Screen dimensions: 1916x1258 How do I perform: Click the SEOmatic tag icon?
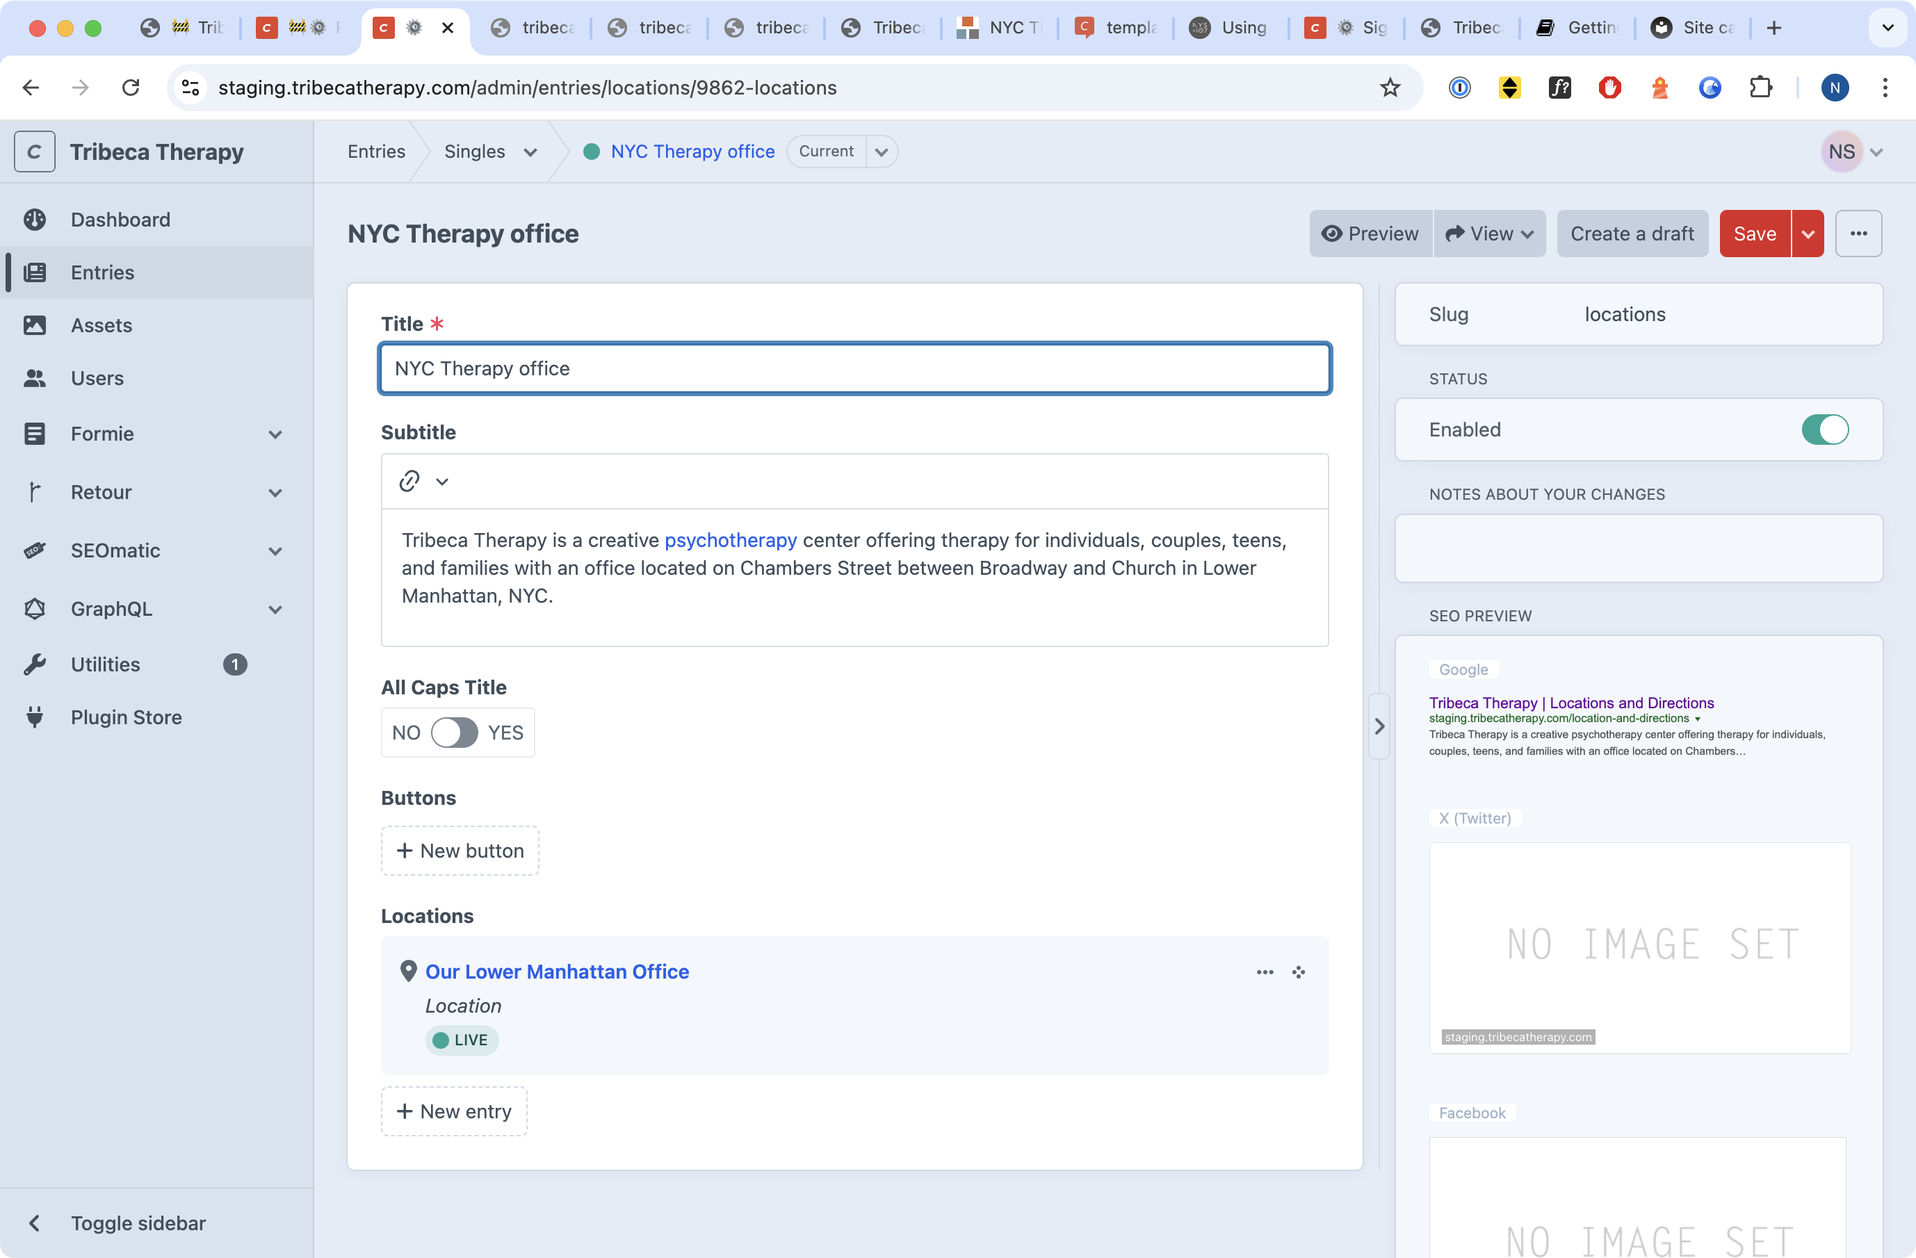tap(35, 550)
